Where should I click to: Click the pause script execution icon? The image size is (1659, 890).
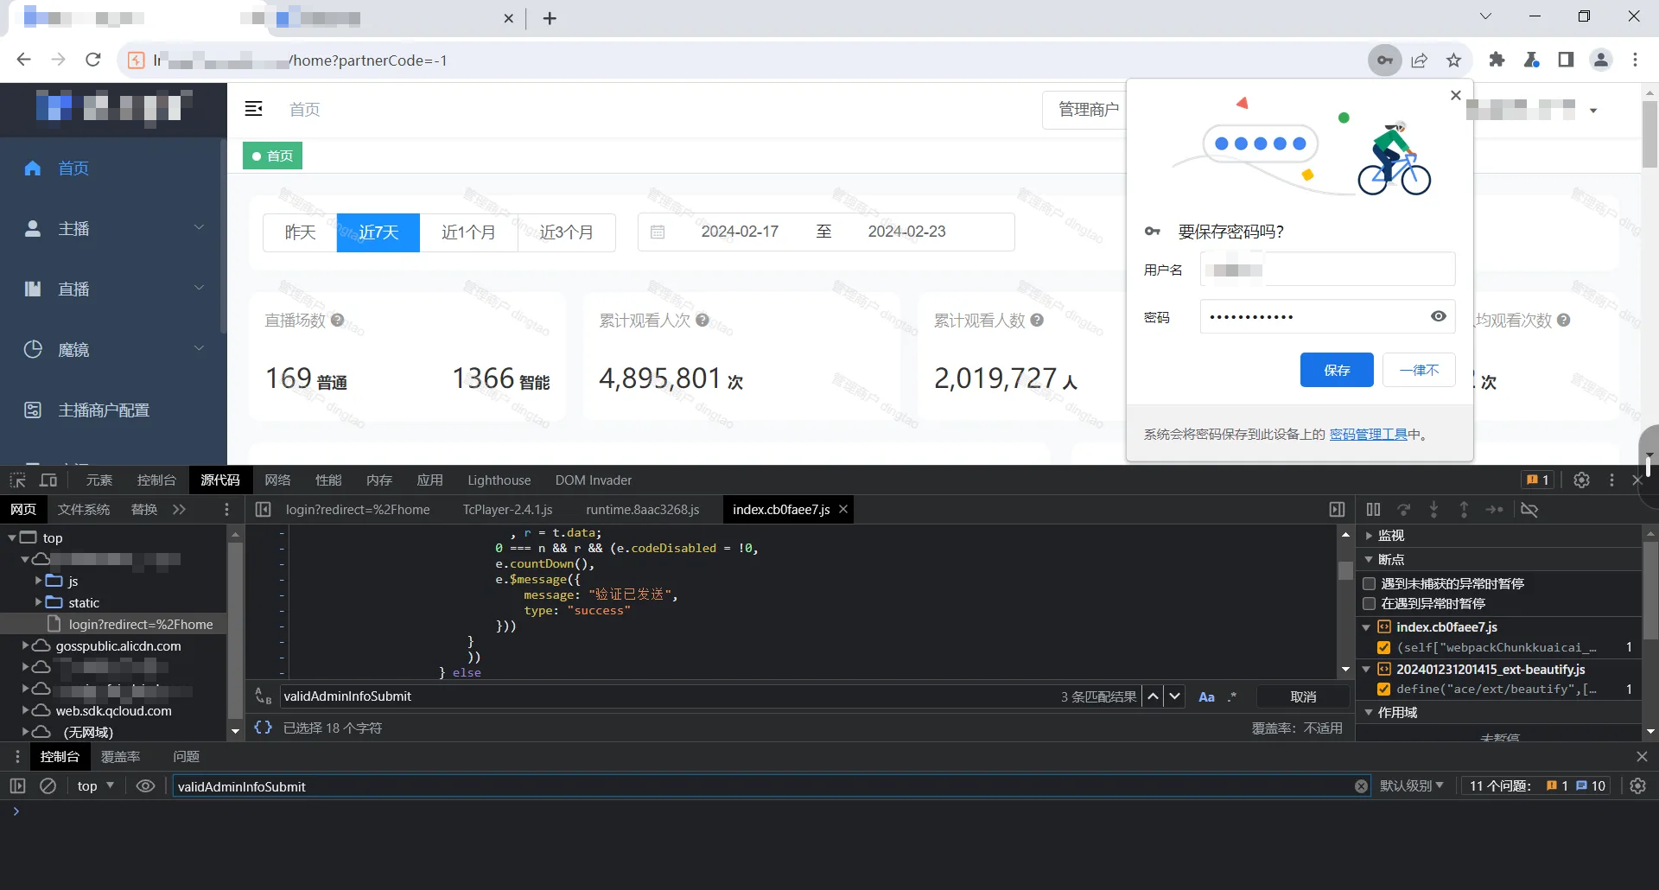(1373, 510)
